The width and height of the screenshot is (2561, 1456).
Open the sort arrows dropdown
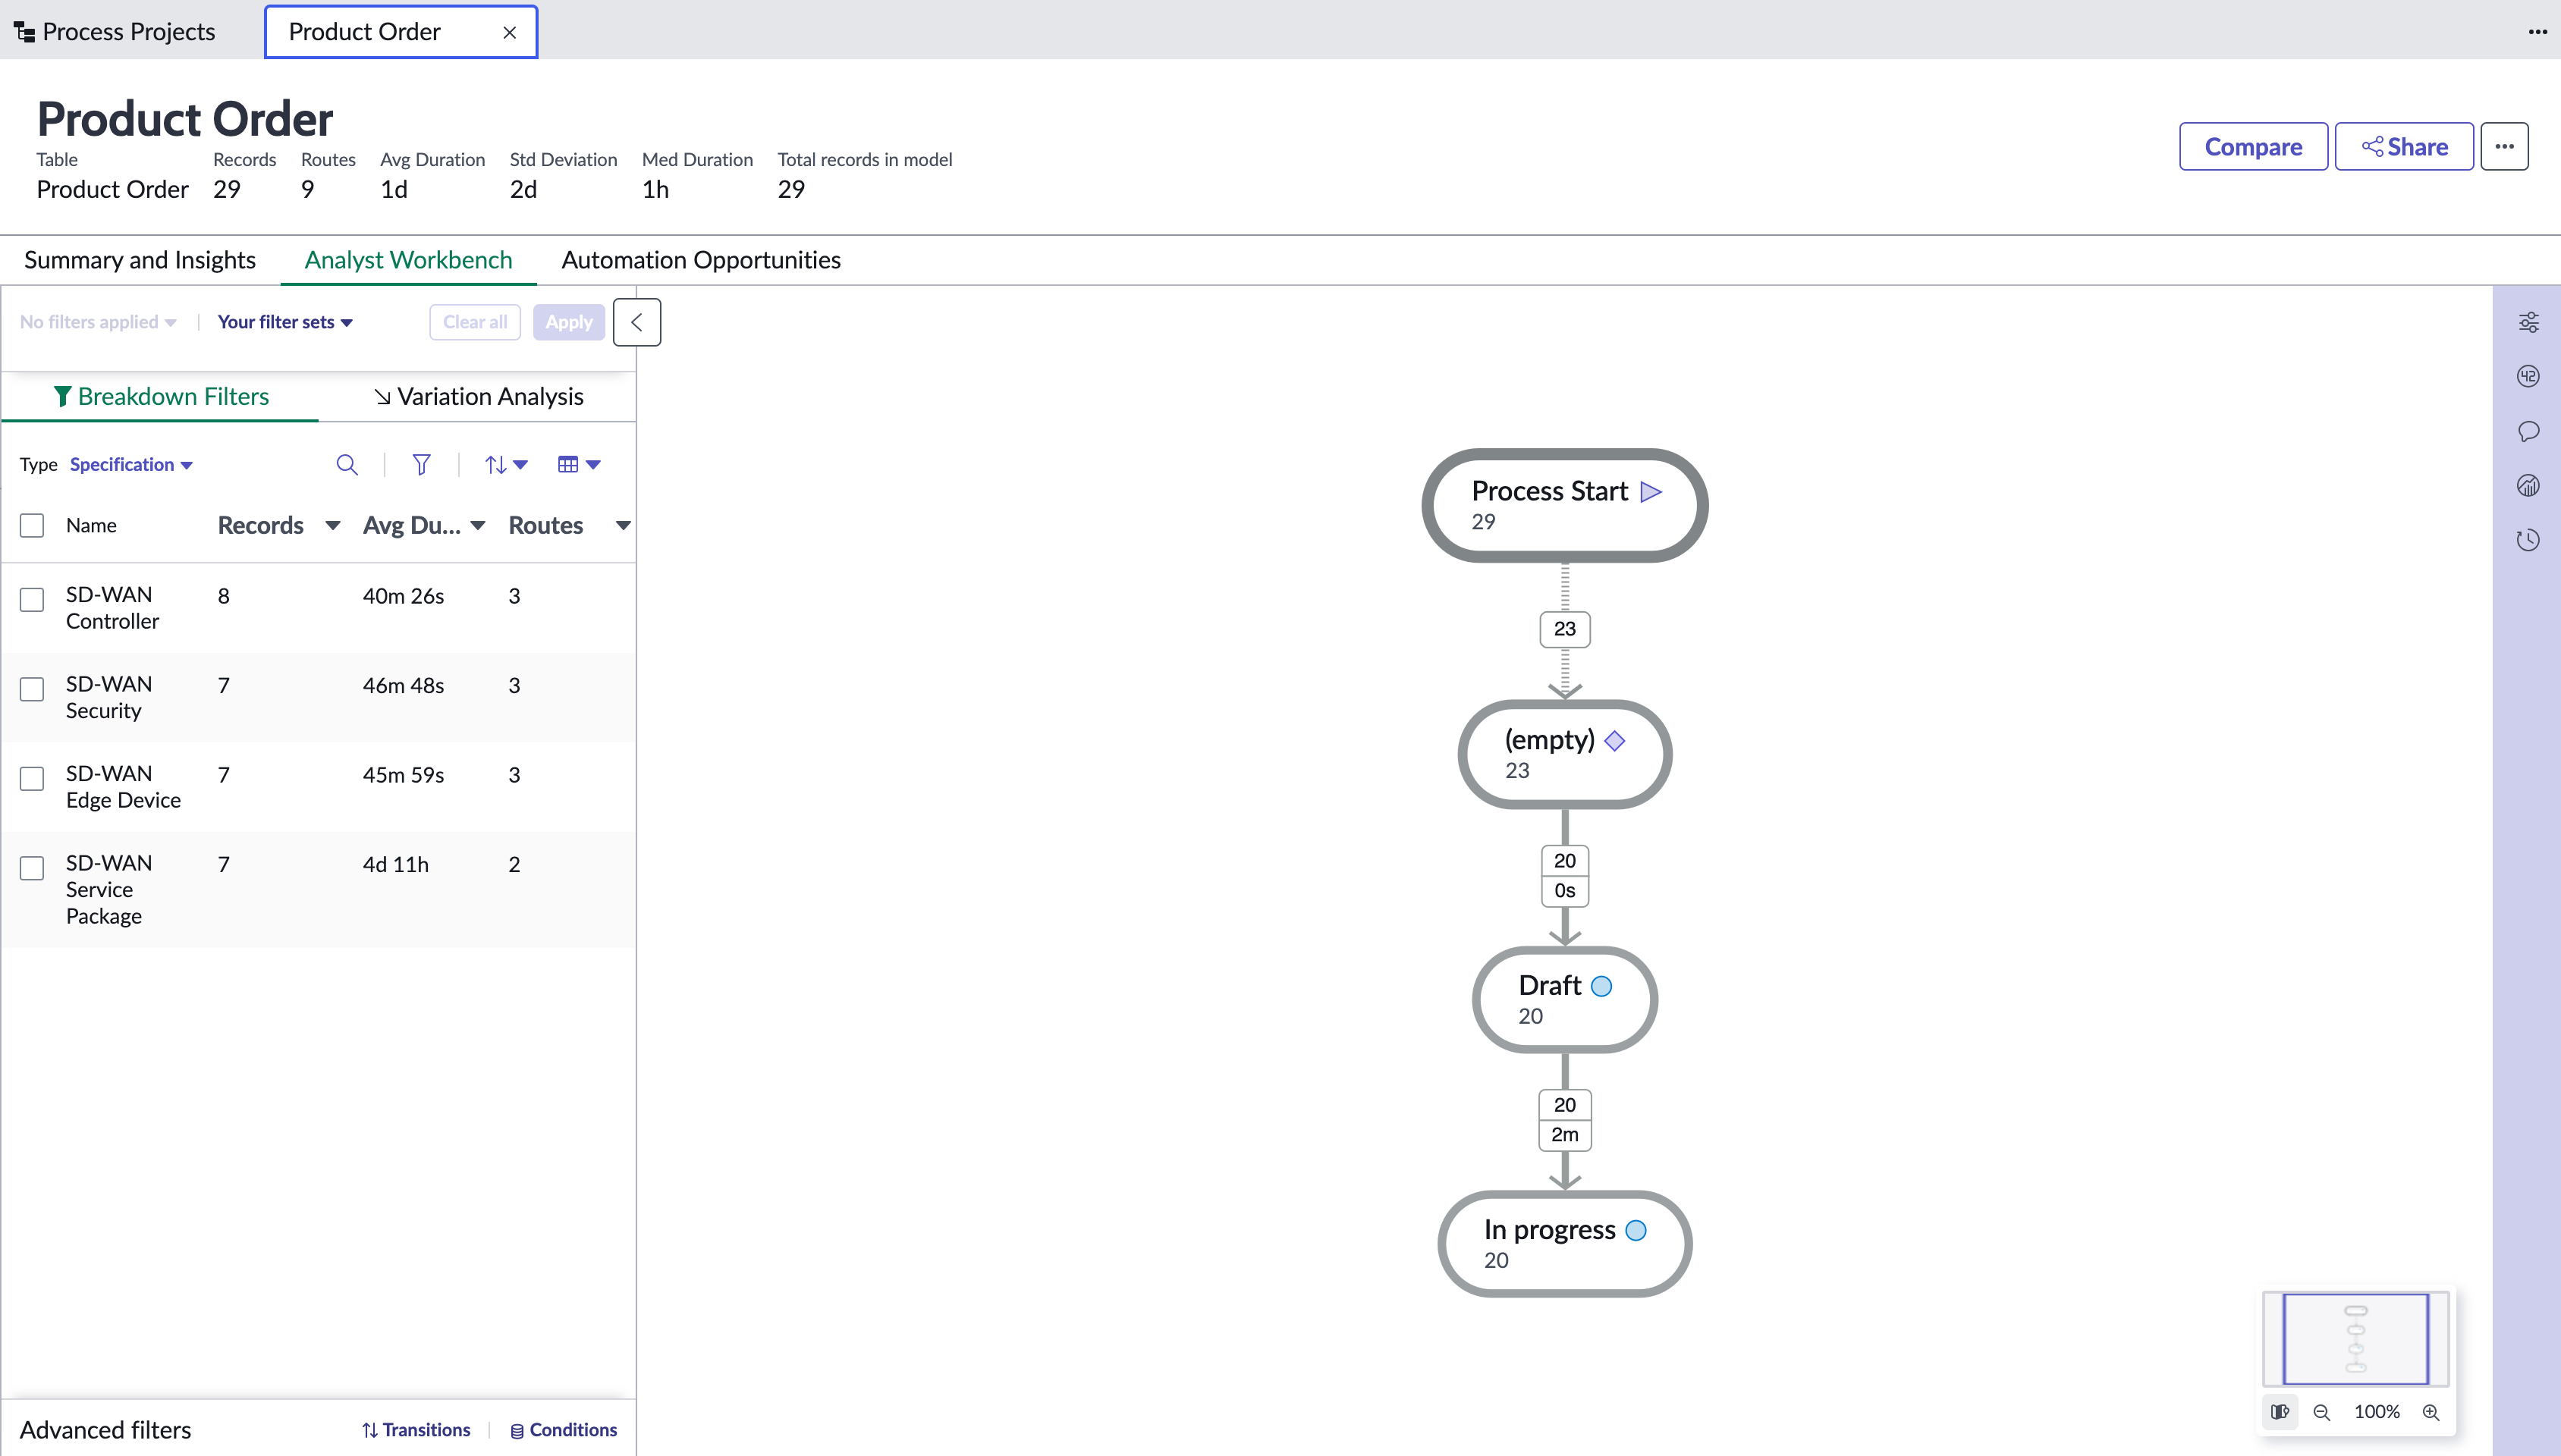506,464
